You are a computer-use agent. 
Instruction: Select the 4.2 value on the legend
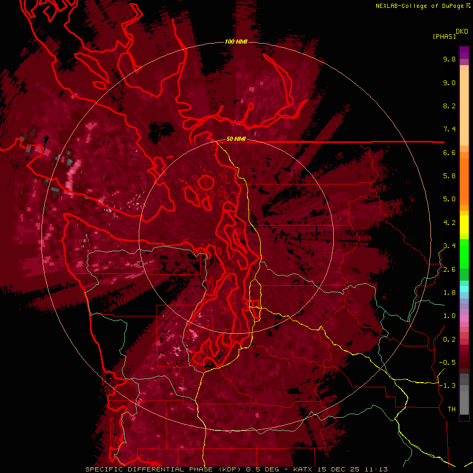point(449,223)
